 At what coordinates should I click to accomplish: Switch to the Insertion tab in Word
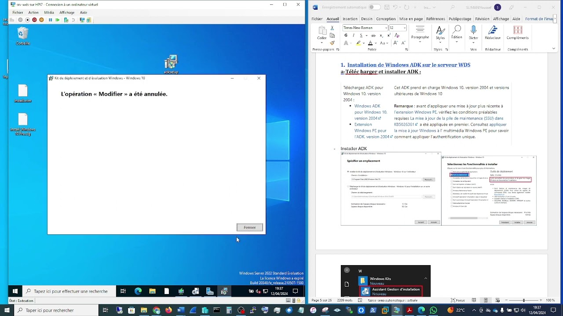click(x=350, y=19)
